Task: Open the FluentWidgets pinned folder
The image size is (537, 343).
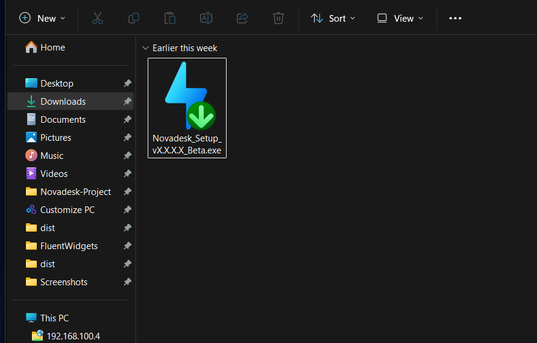Action: (71, 246)
